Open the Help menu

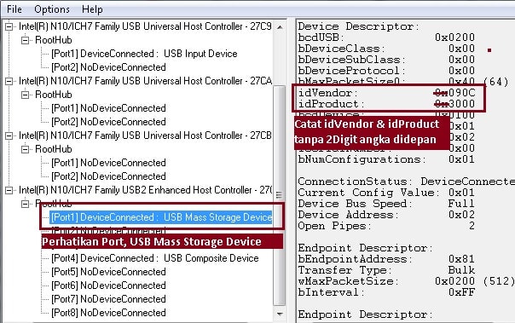point(92,9)
